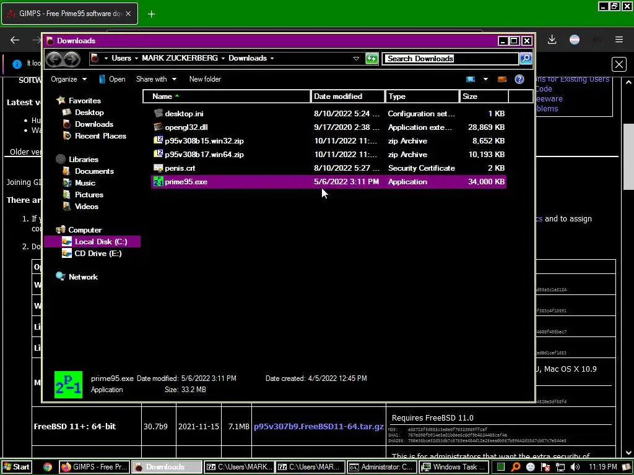Open the Organize dropdown menu
The height and width of the screenshot is (475, 634).
click(68, 79)
